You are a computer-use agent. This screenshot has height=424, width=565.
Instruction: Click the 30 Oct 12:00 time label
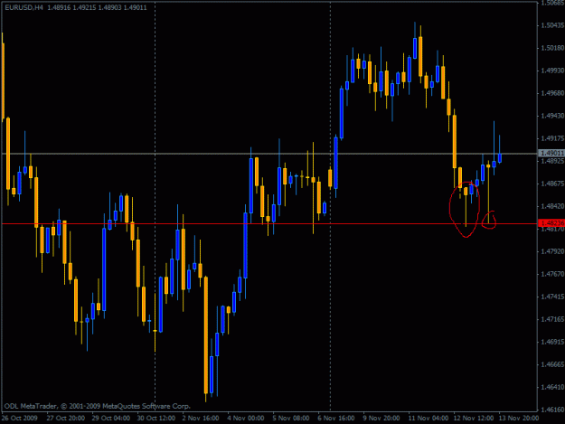pos(156,419)
